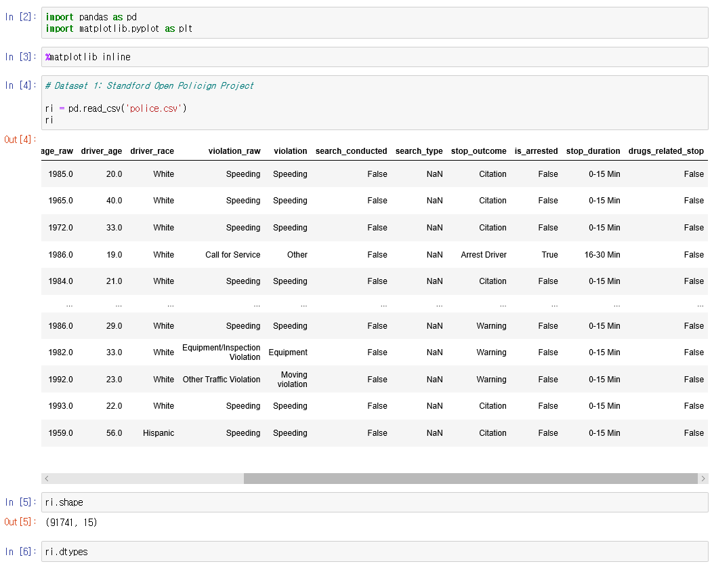Image resolution: width=712 pixels, height=566 pixels.
Task: Click the '16-30 Min' duration cell
Action: tap(602, 255)
